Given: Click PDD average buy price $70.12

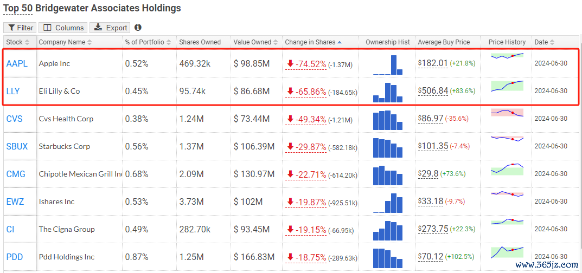Looking at the screenshot, I should point(431,256).
